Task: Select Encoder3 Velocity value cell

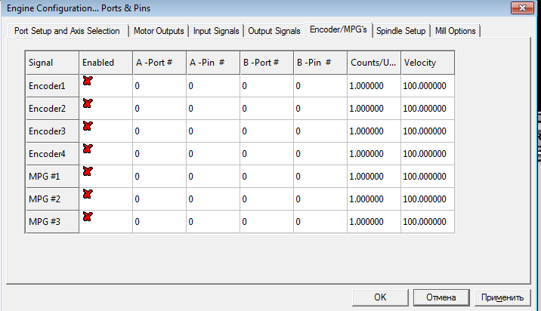Action: click(x=427, y=131)
